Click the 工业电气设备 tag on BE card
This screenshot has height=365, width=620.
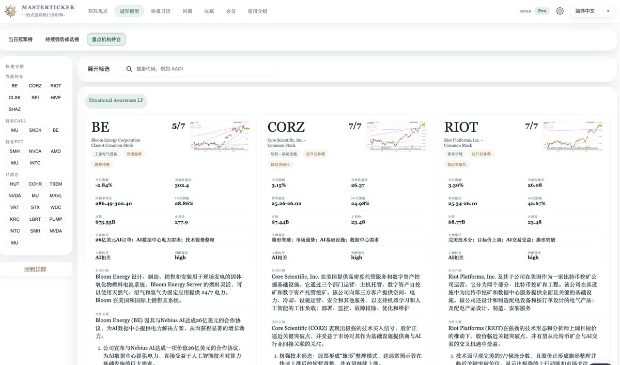(106, 154)
